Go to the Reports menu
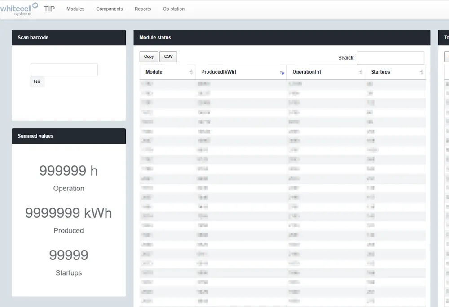This screenshot has width=449, height=307. 143,9
